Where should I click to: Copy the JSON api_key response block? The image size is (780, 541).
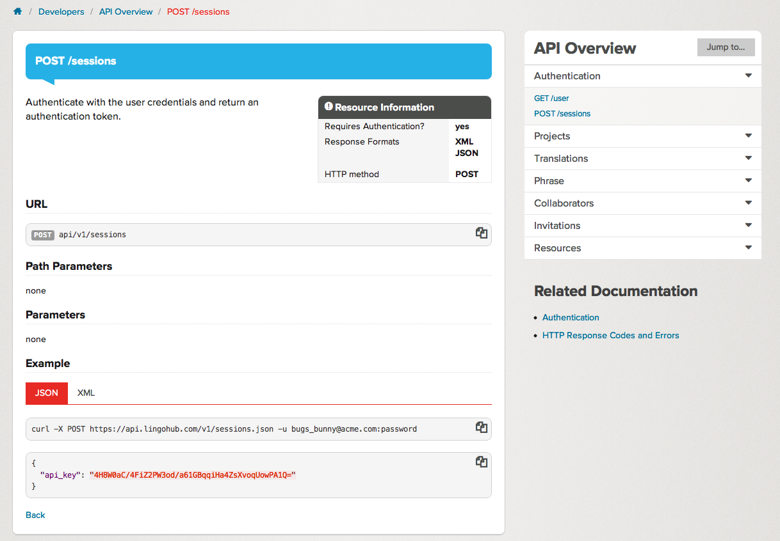pyautogui.click(x=482, y=462)
